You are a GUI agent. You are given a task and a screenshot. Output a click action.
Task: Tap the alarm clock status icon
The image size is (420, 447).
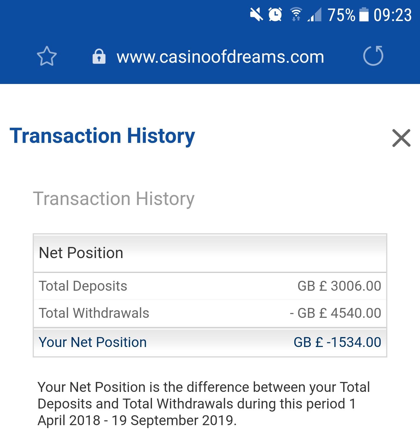click(275, 14)
